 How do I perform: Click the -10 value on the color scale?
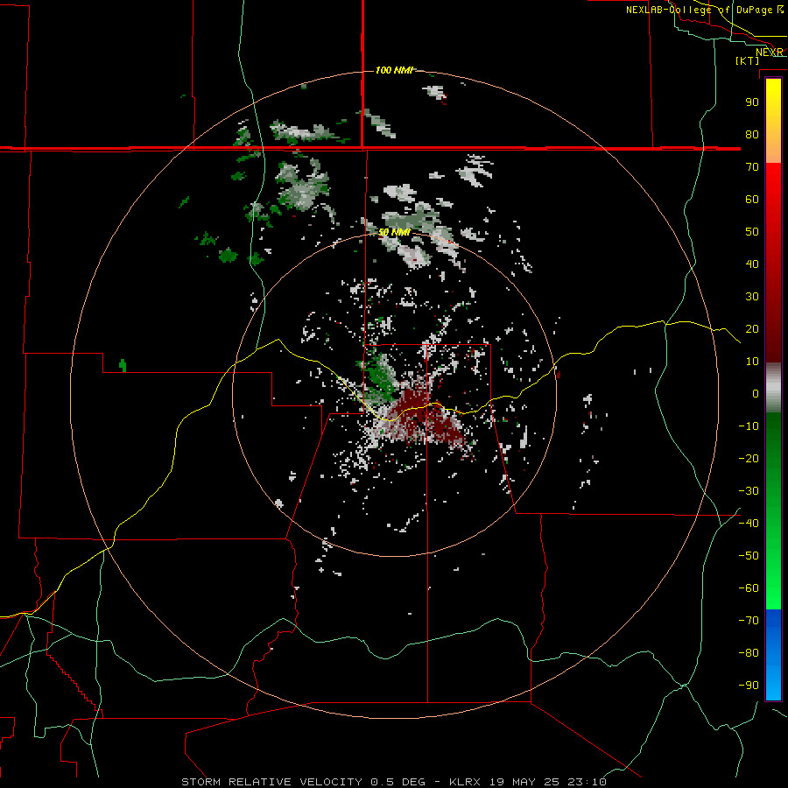[x=749, y=426]
